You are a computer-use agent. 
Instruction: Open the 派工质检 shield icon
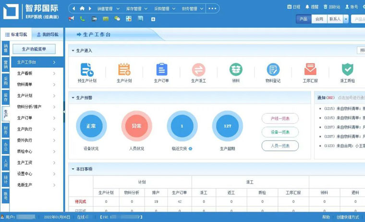347,70
